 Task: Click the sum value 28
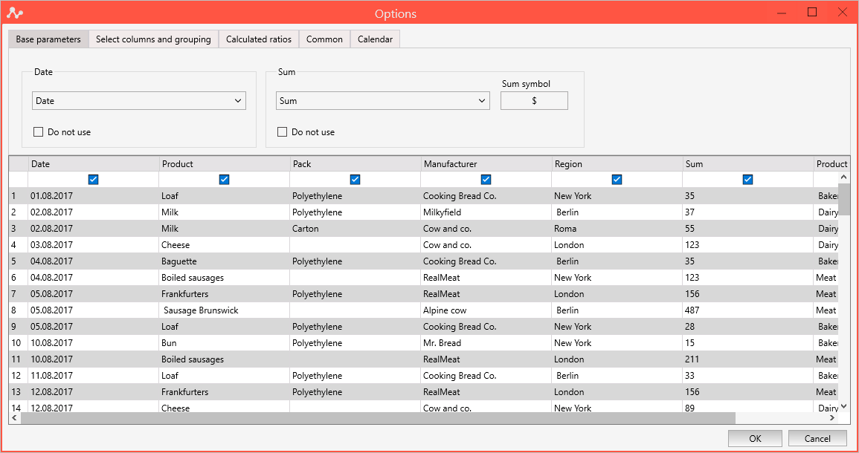click(x=748, y=327)
